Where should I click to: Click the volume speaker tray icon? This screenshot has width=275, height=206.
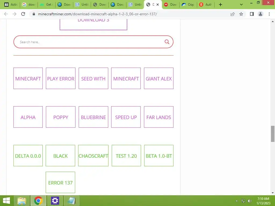tap(250, 201)
